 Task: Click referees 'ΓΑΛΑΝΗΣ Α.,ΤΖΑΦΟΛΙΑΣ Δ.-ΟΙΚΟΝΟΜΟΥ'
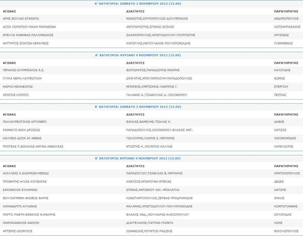click(x=157, y=95)
